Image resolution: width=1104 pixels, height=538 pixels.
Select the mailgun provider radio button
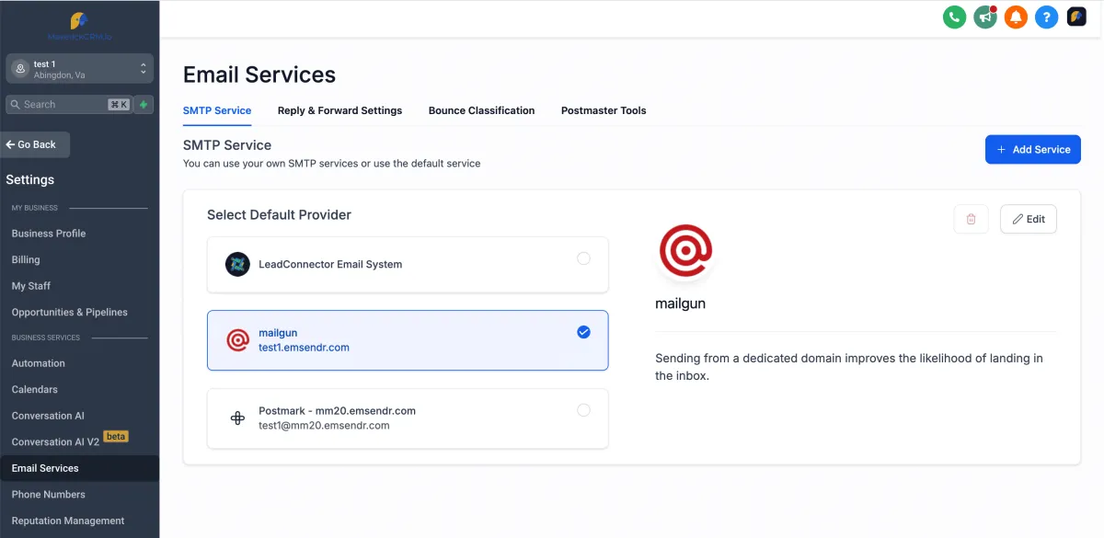tap(583, 332)
